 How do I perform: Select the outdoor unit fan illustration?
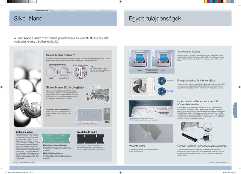point(142,87)
